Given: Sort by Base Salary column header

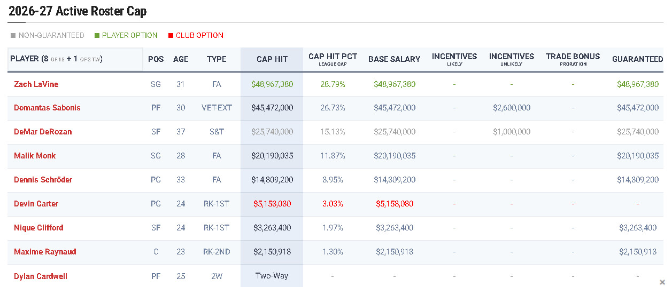Looking at the screenshot, I should point(394,59).
